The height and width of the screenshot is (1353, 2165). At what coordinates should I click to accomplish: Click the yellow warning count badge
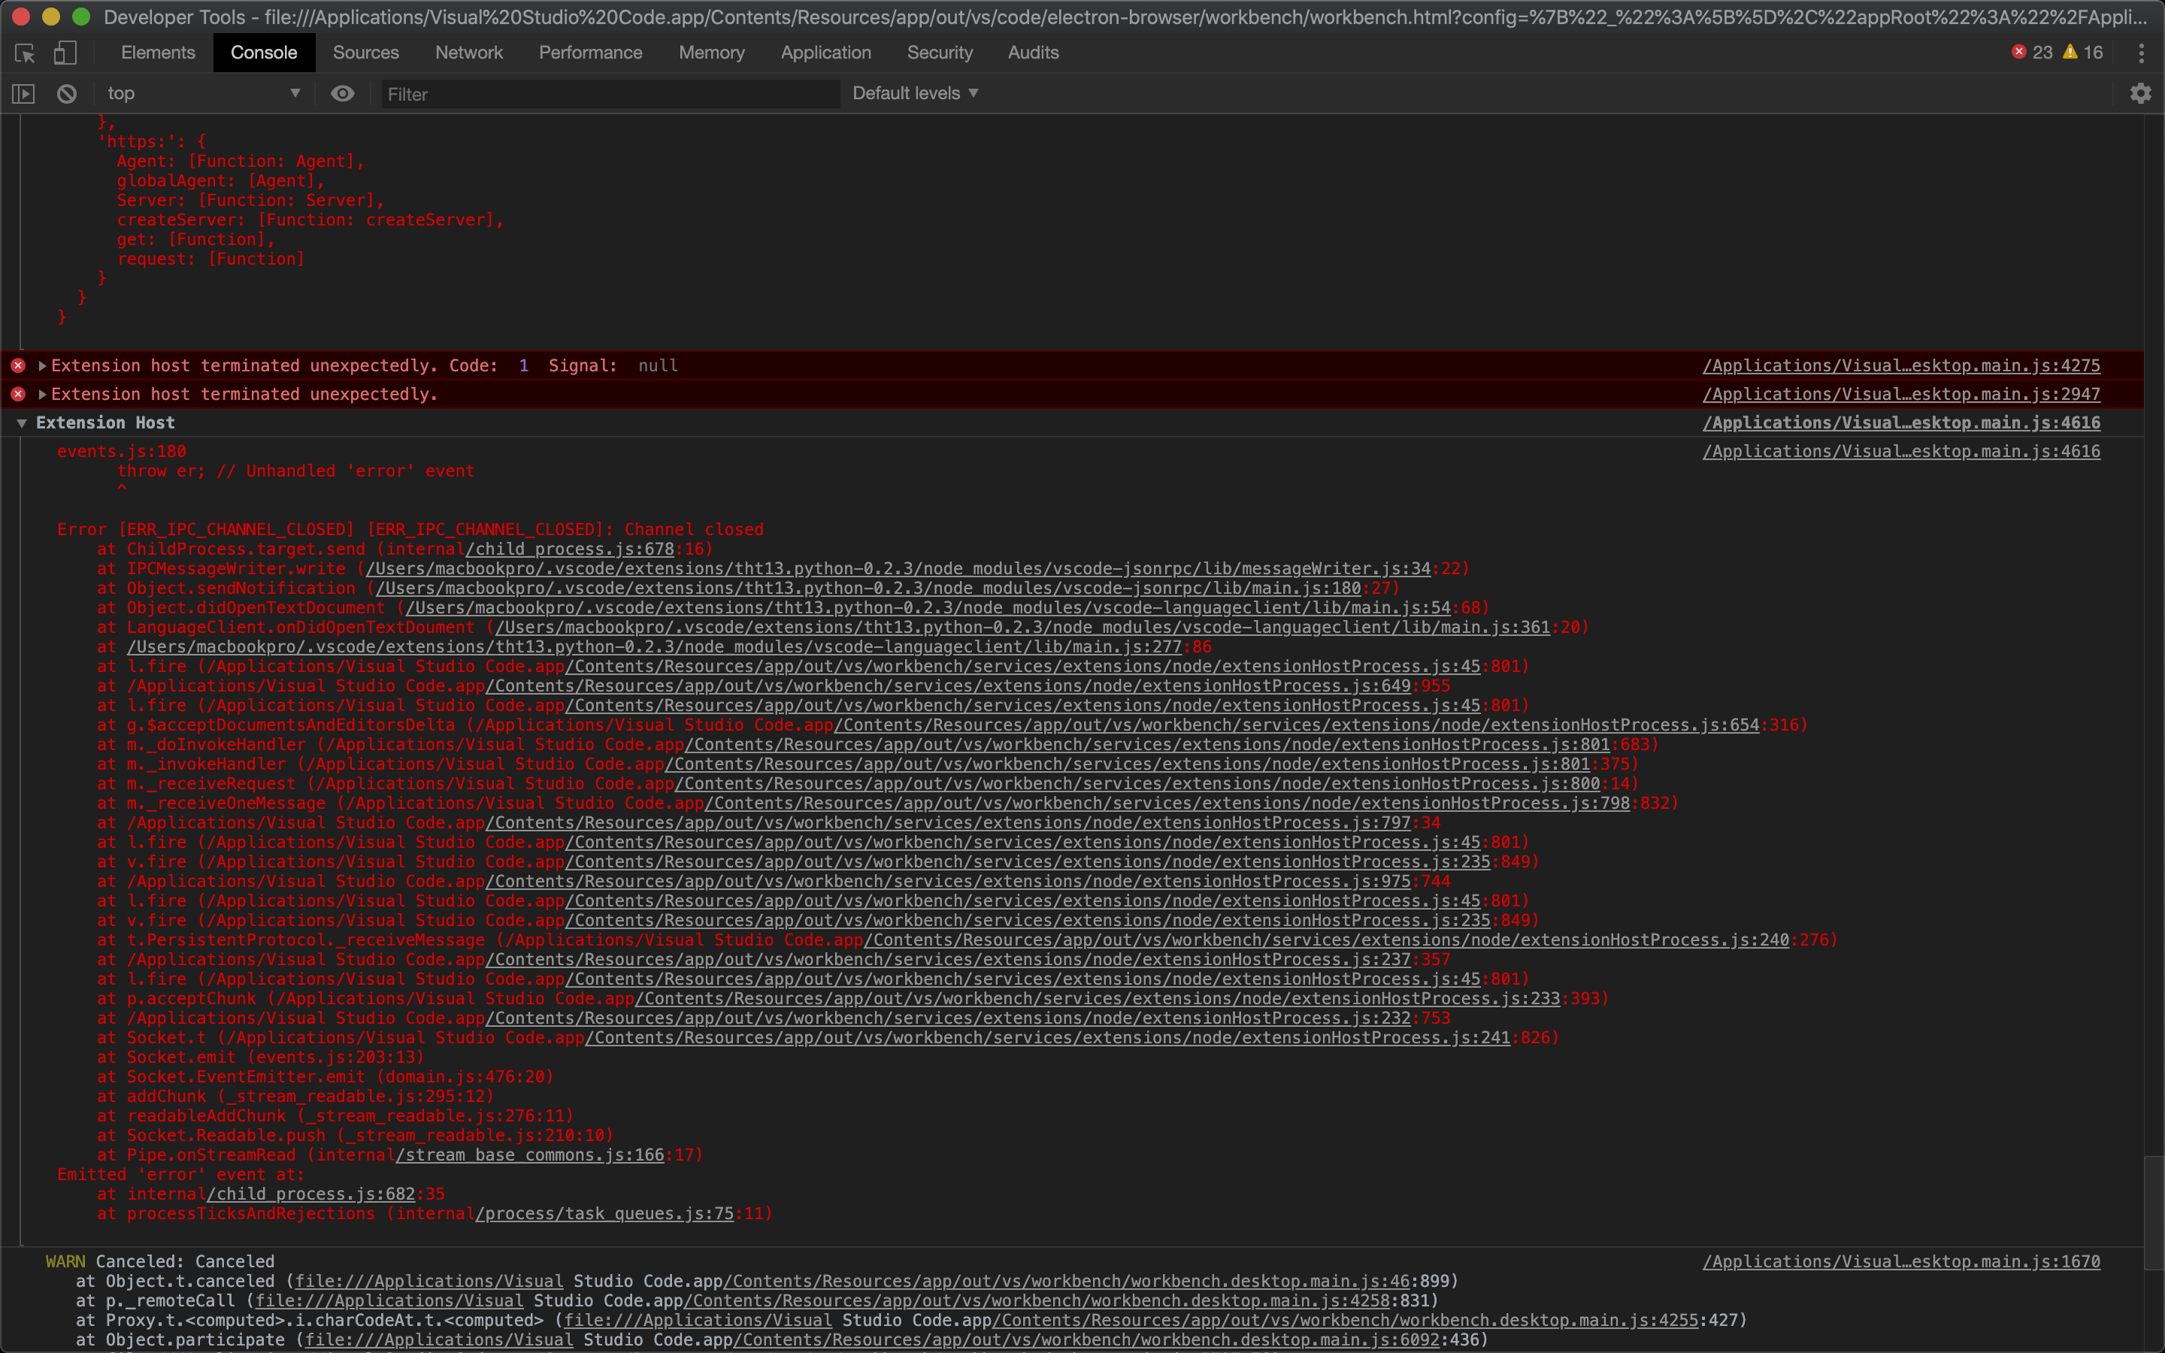coord(2083,52)
